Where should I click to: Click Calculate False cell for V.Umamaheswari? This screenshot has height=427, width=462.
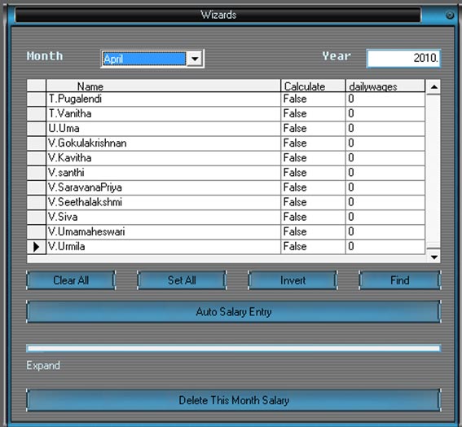(313, 232)
